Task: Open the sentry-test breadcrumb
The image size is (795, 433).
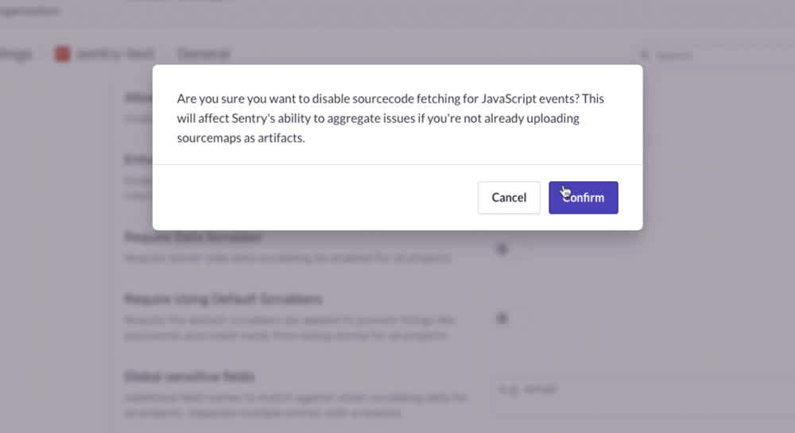Action: coord(115,54)
